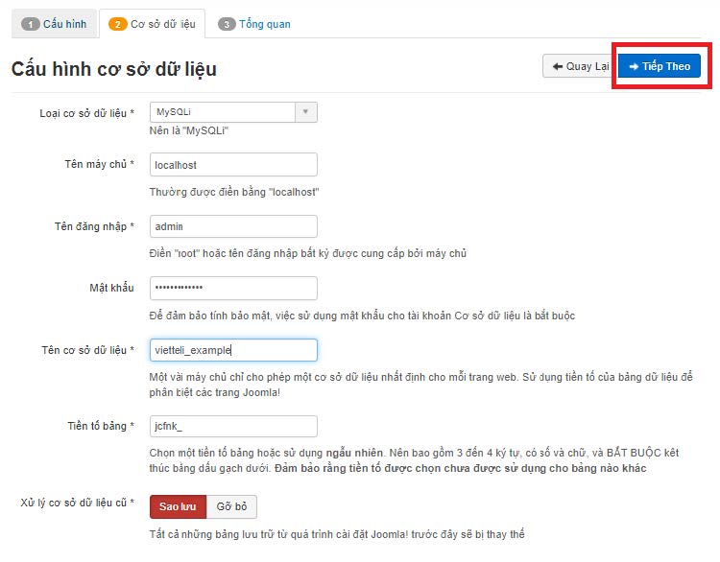Click the label Mật khẩu
The width and height of the screenshot is (720, 562).
111,288
